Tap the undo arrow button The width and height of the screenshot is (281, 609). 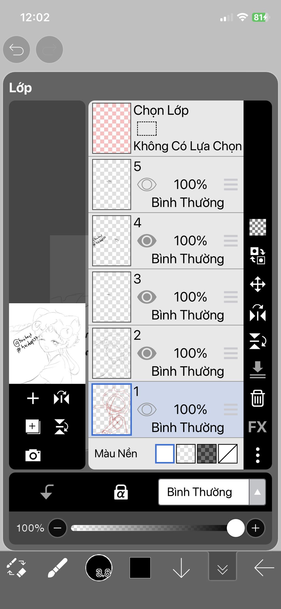pyautogui.click(x=16, y=50)
